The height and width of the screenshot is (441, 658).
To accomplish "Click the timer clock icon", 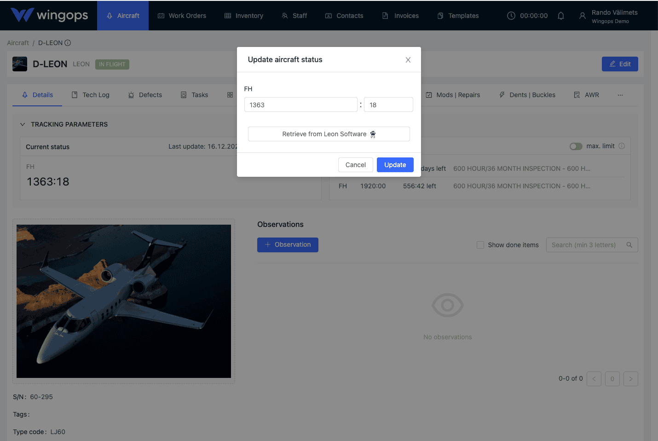I will point(511,15).
